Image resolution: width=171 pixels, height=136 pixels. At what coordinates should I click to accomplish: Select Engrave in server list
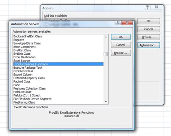(58, 40)
